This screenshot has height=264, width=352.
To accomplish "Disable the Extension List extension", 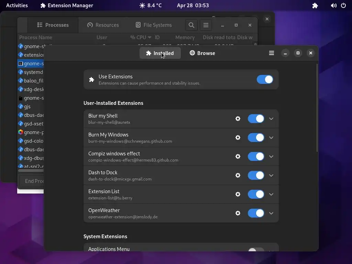I will (256, 194).
